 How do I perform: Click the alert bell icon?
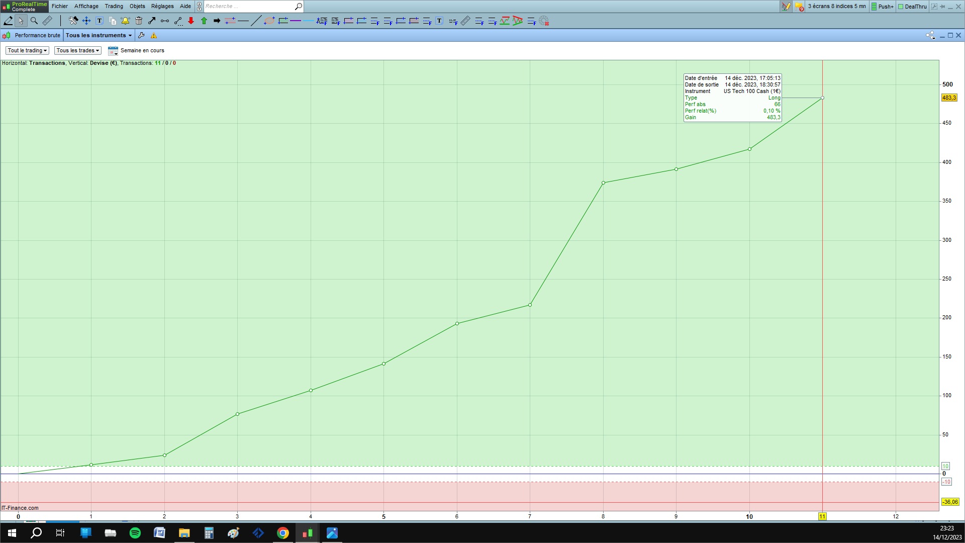click(125, 21)
